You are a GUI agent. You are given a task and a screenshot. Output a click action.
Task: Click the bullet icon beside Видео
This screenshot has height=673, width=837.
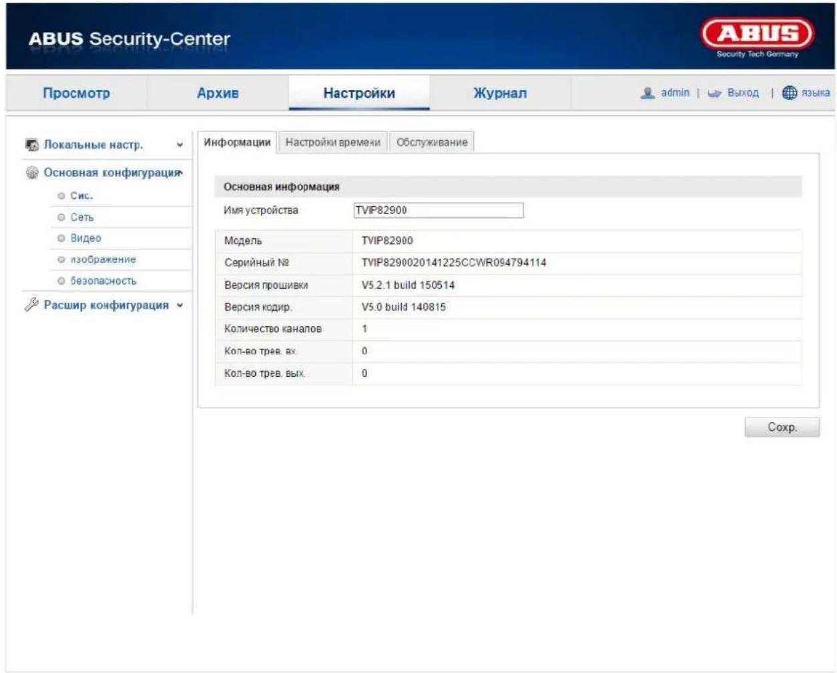tap(61, 238)
